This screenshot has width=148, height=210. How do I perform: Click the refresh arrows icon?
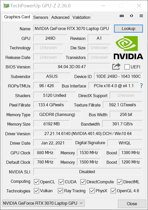point(131,16)
